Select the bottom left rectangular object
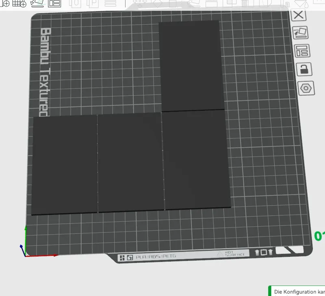The height and width of the screenshot is (296, 325). point(64,165)
